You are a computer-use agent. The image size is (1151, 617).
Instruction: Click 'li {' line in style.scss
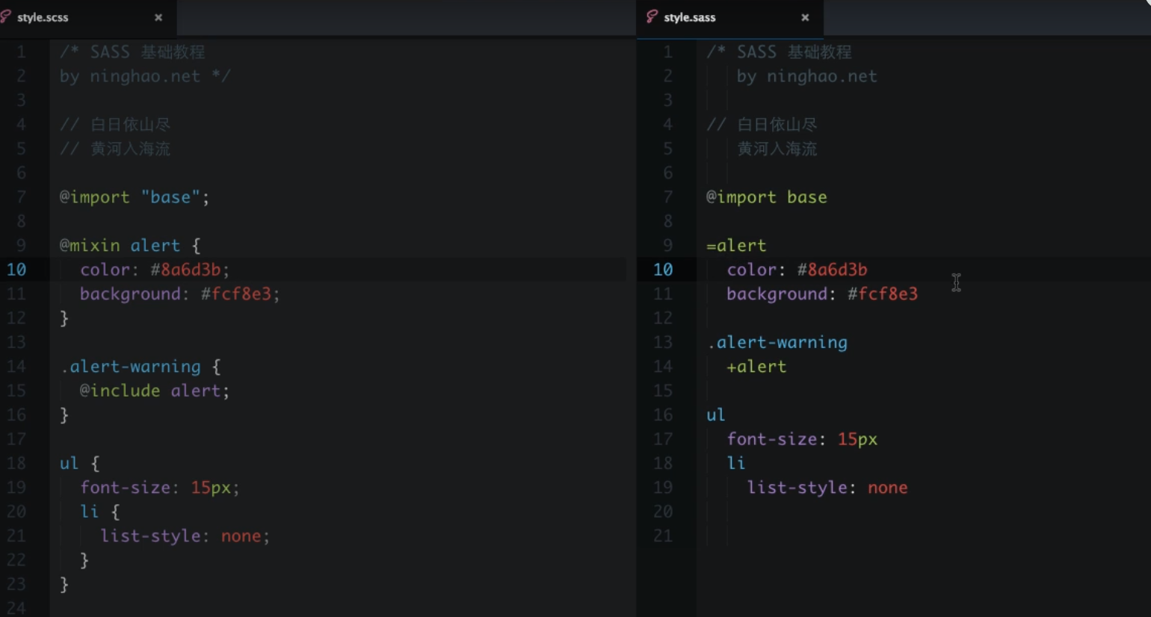coord(100,512)
